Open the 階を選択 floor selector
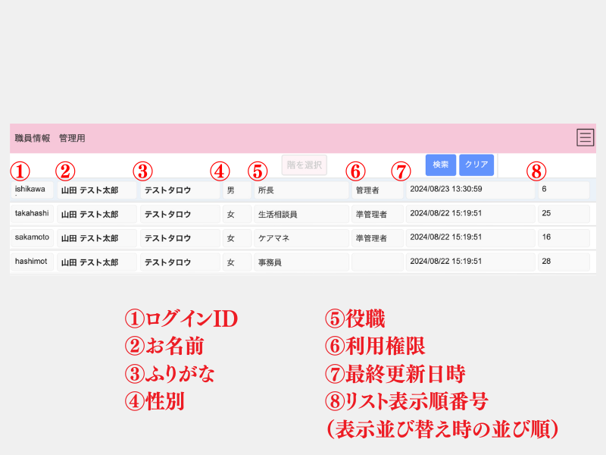This screenshot has width=606, height=455. click(x=304, y=165)
